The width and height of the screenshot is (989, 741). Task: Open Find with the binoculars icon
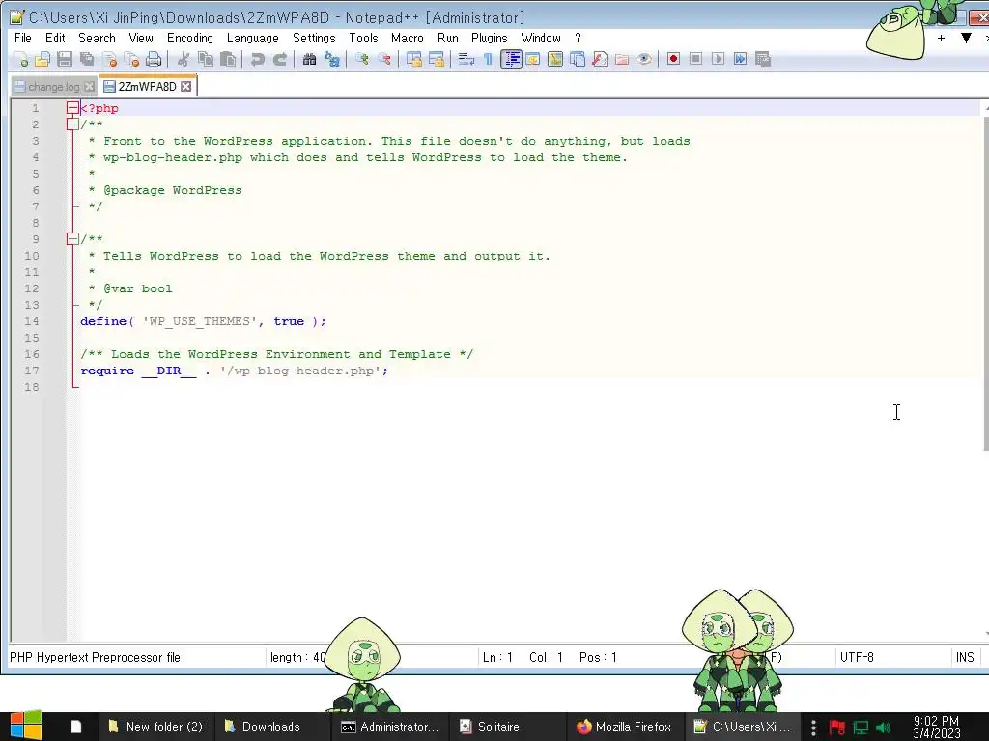(x=309, y=59)
